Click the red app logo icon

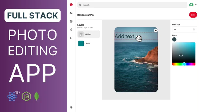pos(71,5)
